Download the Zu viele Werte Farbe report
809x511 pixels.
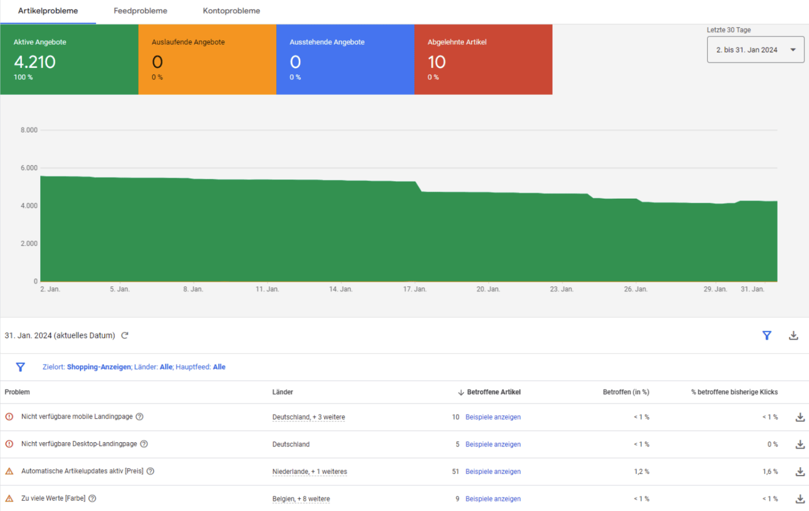(800, 498)
